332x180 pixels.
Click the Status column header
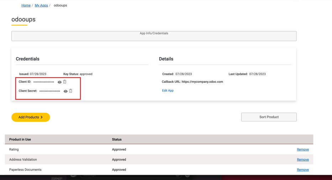coord(117,140)
